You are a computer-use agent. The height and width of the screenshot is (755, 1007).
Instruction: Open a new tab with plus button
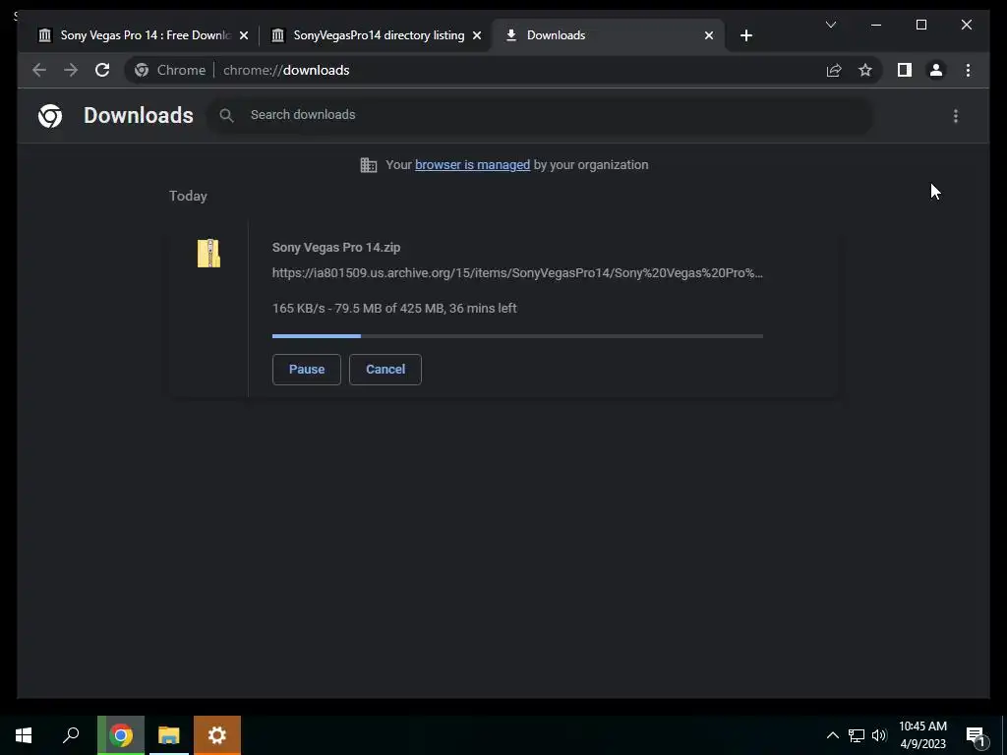pos(745,35)
